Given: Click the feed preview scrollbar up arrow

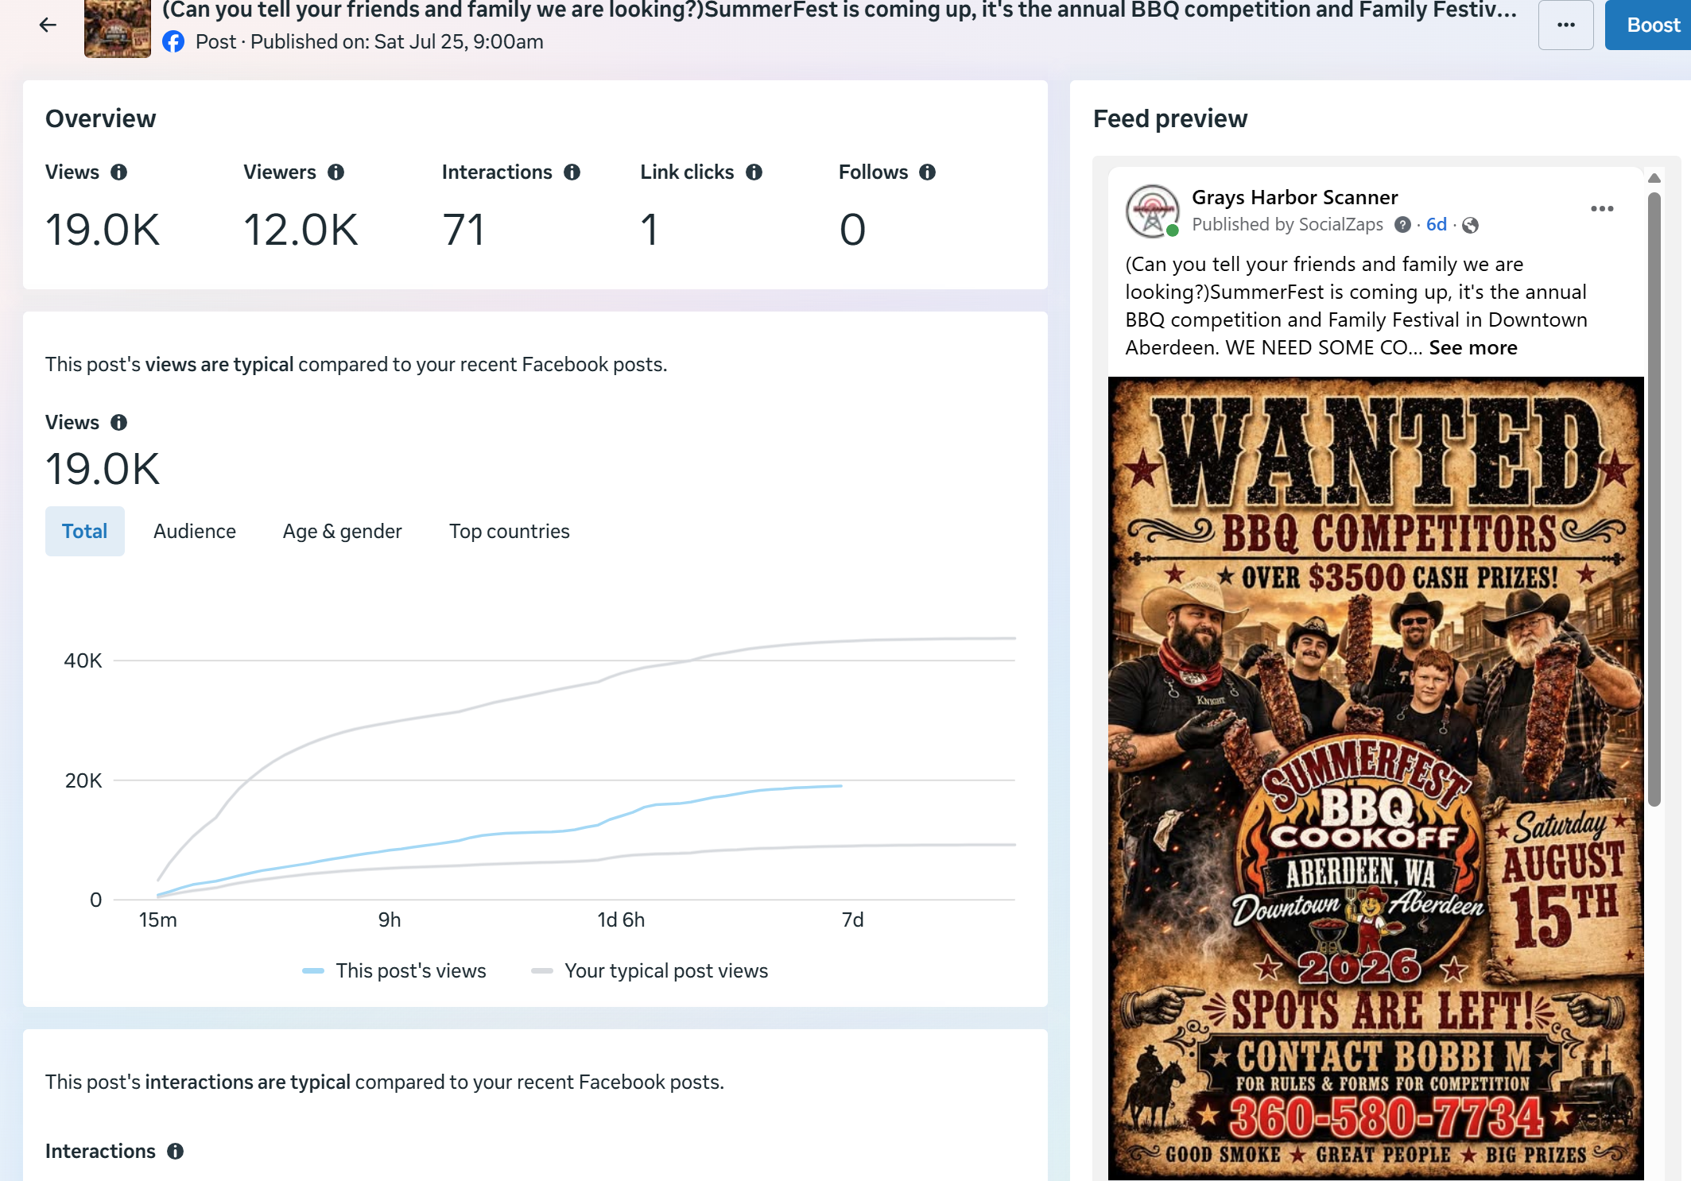Looking at the screenshot, I should pyautogui.click(x=1654, y=178).
